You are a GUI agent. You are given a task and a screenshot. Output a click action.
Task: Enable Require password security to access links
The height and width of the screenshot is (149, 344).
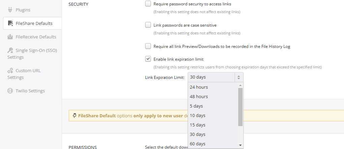[x=148, y=4]
